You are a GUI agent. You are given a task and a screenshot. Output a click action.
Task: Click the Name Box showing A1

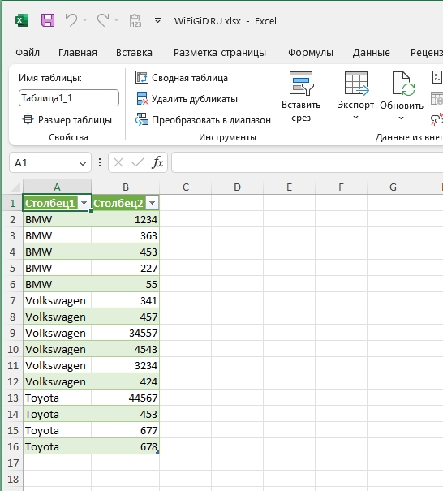click(x=44, y=162)
